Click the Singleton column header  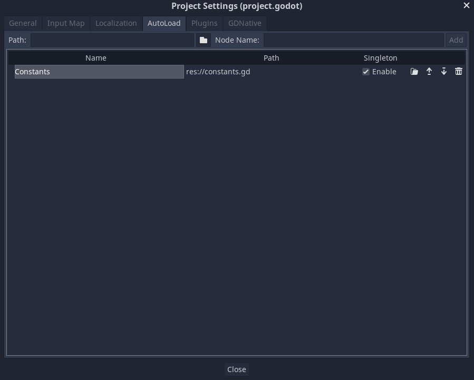click(x=381, y=58)
